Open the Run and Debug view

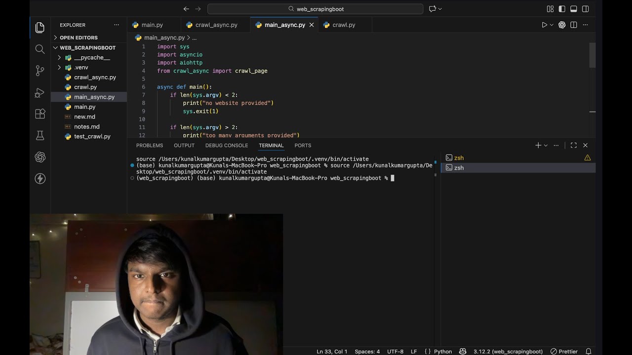[x=40, y=92]
